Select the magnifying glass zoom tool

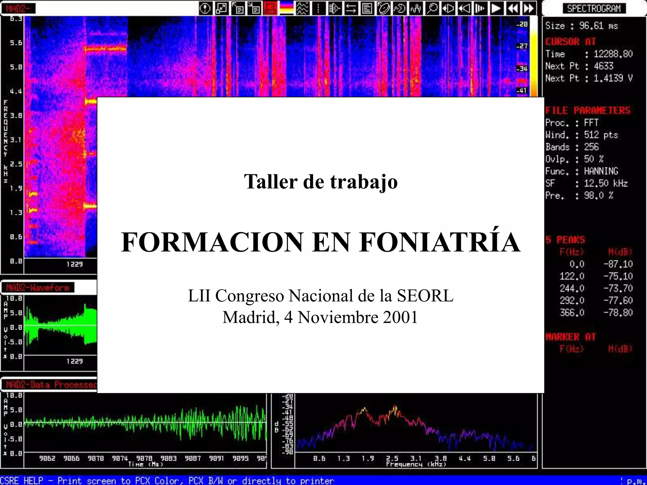point(432,9)
